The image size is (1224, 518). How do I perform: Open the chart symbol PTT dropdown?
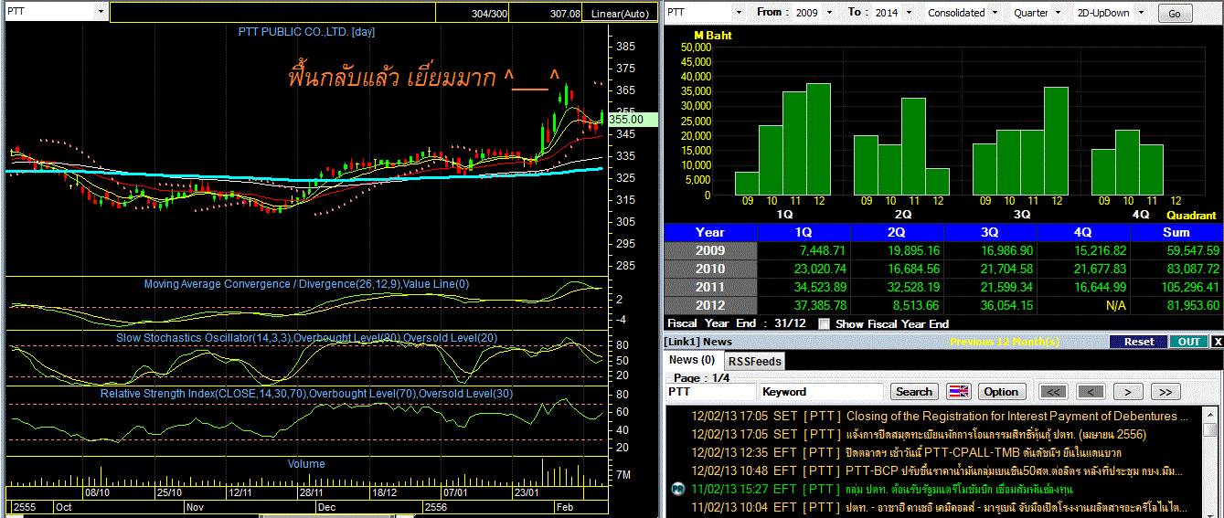100,13
